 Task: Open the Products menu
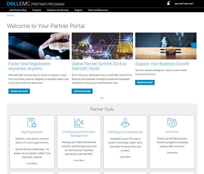pyautogui.click(x=37, y=10)
